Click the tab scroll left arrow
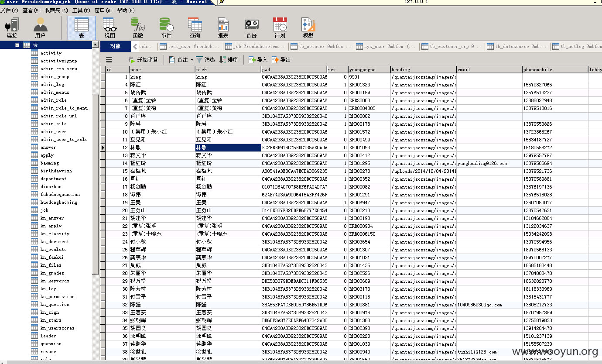The image size is (602, 364). (135, 46)
